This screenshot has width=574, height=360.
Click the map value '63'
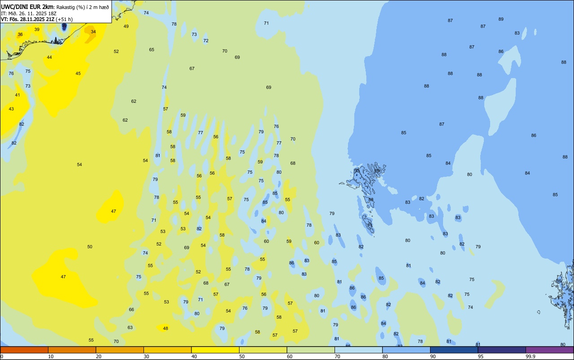(130, 328)
